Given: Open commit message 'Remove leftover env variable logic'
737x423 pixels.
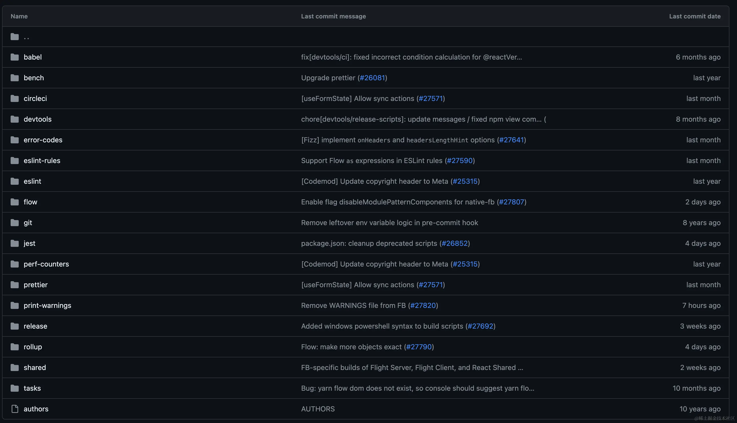Looking at the screenshot, I should (389, 223).
